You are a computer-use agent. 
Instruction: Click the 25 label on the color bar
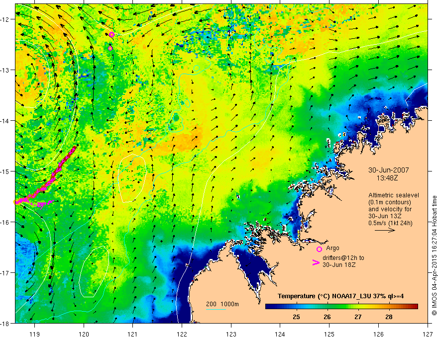296,317
